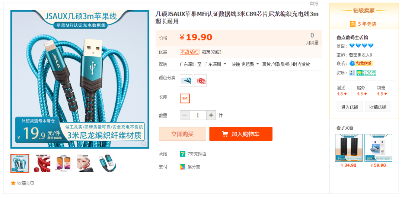The width and height of the screenshot is (402, 198).
Task: Click the star icon beside 收藏宝贝
Action: [13, 183]
